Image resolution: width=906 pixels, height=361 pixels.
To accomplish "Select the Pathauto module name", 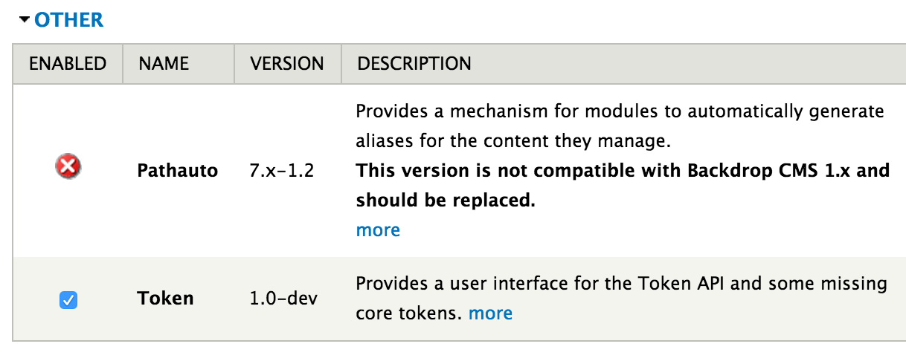I will [x=178, y=171].
